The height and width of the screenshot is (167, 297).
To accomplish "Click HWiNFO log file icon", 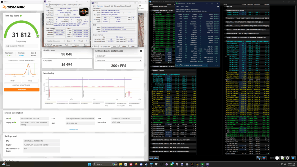I will point(282,158).
